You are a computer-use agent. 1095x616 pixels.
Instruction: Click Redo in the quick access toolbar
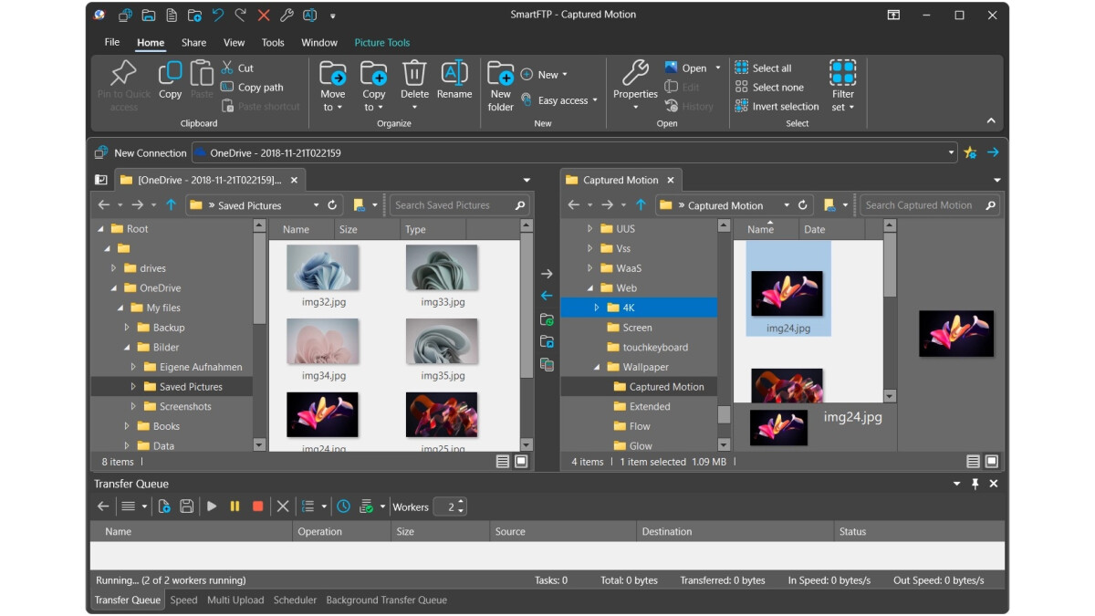(x=241, y=15)
